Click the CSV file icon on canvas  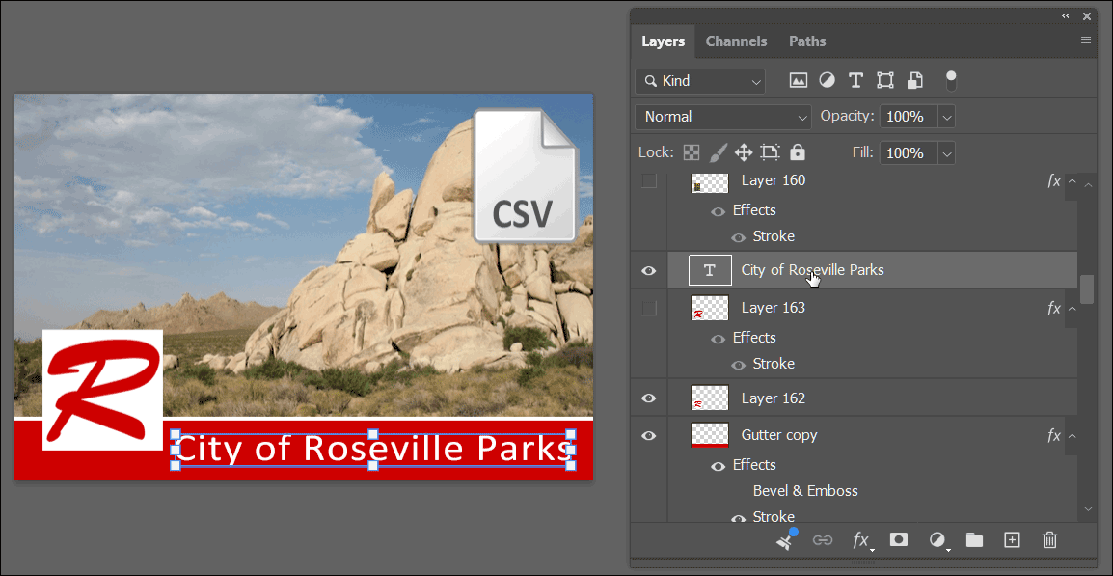pos(526,176)
